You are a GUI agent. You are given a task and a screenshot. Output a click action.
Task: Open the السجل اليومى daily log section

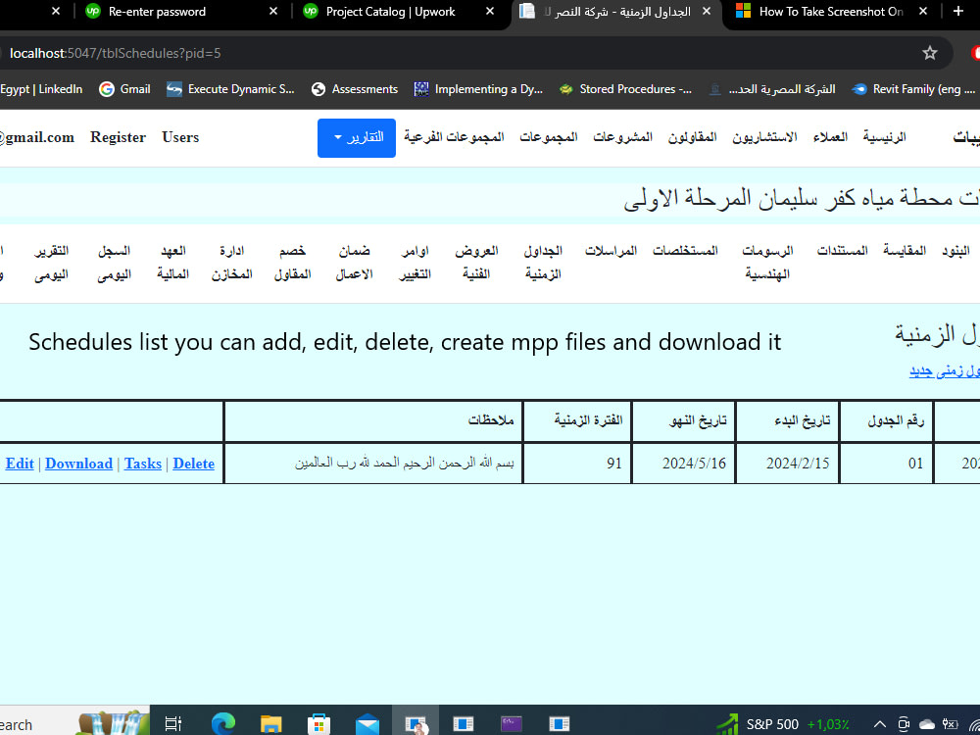pos(114,262)
